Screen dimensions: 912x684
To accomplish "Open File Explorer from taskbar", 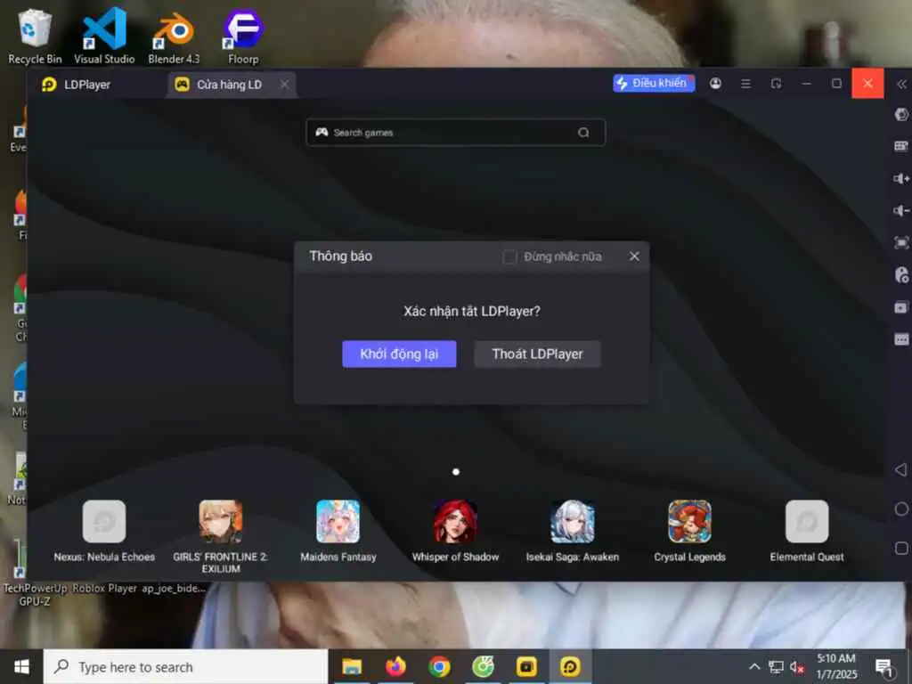I will [x=352, y=666].
